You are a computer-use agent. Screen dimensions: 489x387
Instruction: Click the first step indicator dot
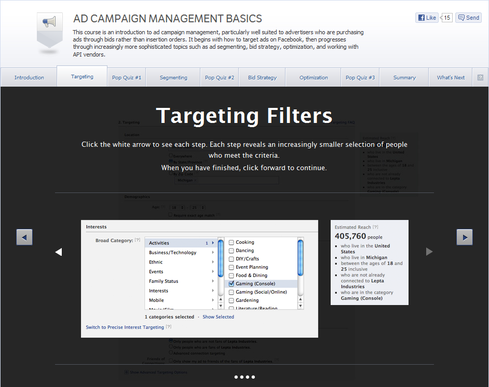[236, 377]
